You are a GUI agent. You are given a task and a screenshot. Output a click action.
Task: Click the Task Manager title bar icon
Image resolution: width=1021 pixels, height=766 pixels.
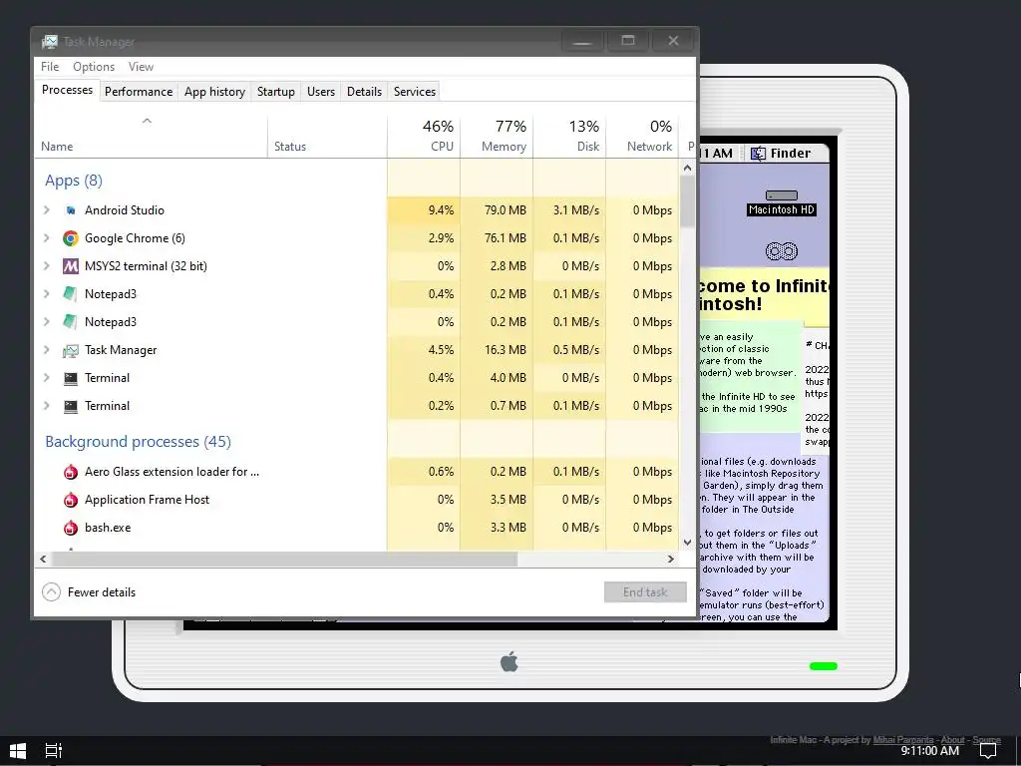[50, 42]
